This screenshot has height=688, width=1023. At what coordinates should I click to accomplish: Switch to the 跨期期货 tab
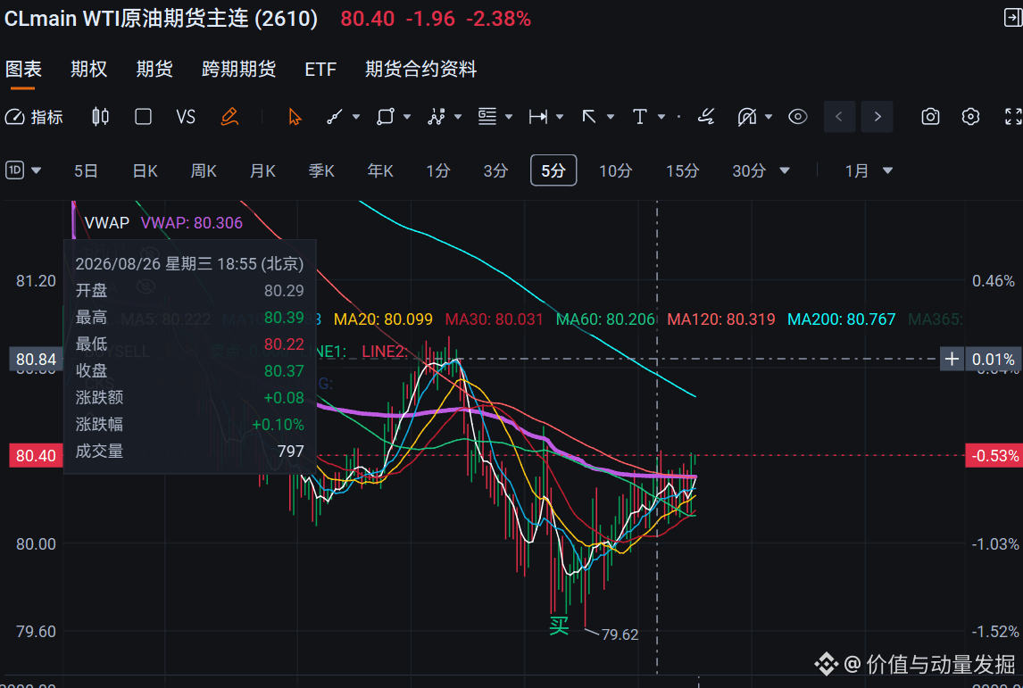[238, 69]
